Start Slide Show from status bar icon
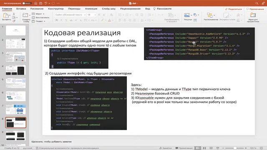Image resolution: width=267 pixels, height=150 pixels. tap(218, 148)
